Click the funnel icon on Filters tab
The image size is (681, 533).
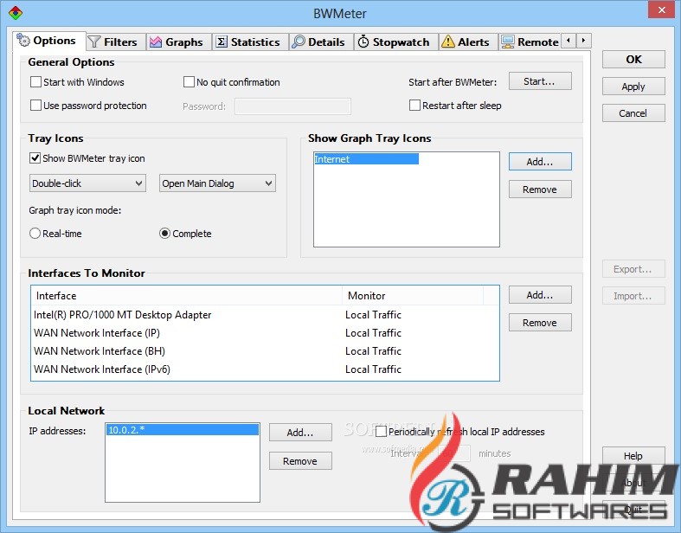[94, 42]
